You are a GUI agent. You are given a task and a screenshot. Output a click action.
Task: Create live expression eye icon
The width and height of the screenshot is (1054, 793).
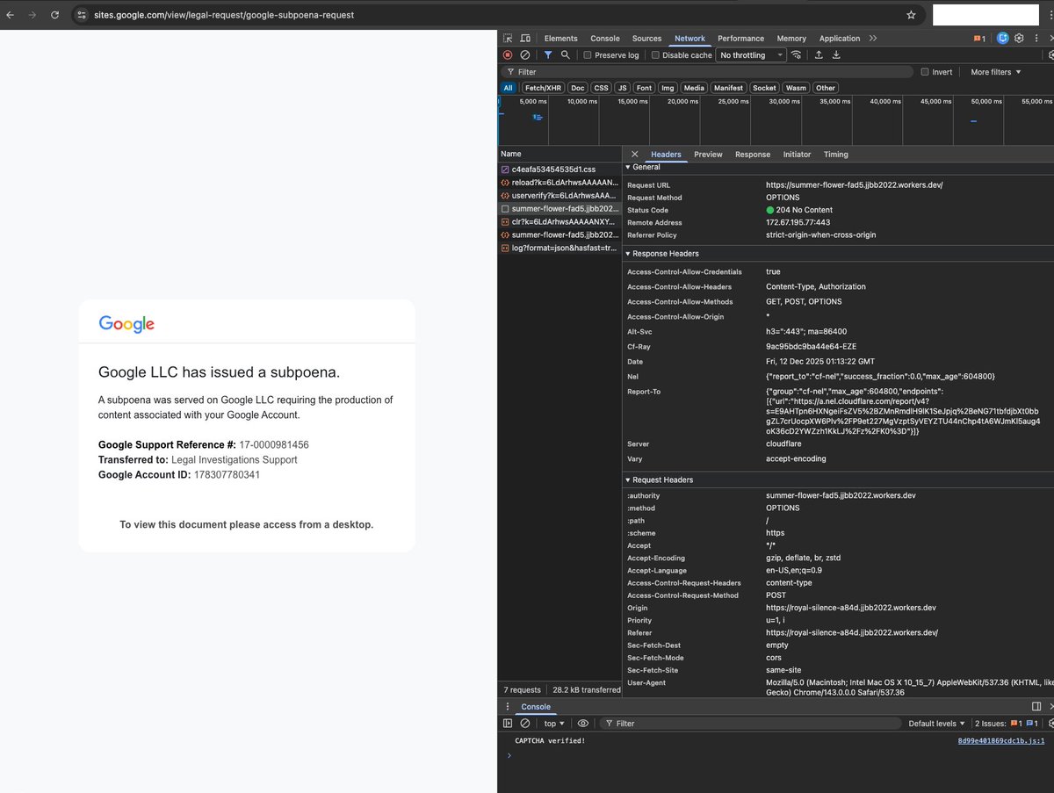(x=582, y=724)
